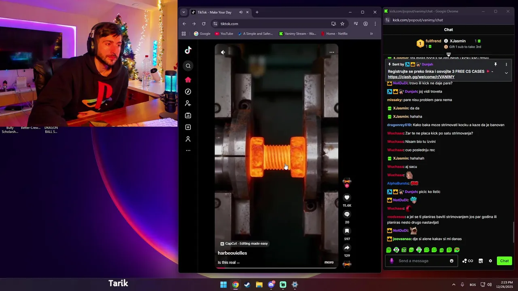Open Vanimy Stream bookmark

tap(297, 34)
